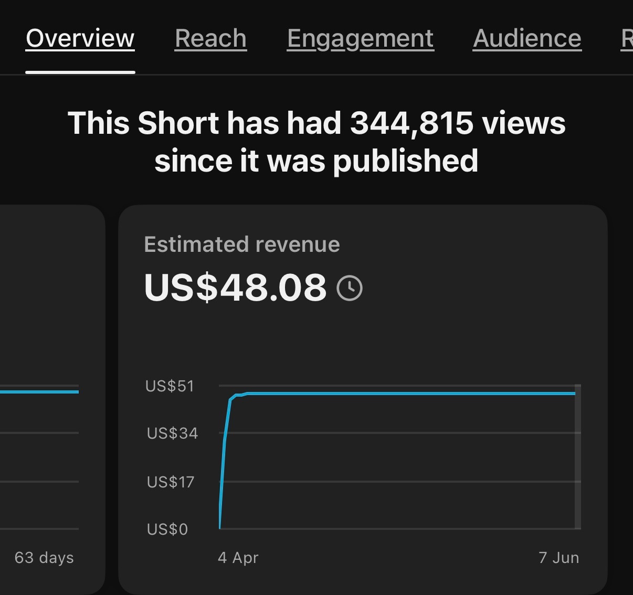Open the Audience tab
This screenshot has height=595, width=633.
[x=527, y=38]
